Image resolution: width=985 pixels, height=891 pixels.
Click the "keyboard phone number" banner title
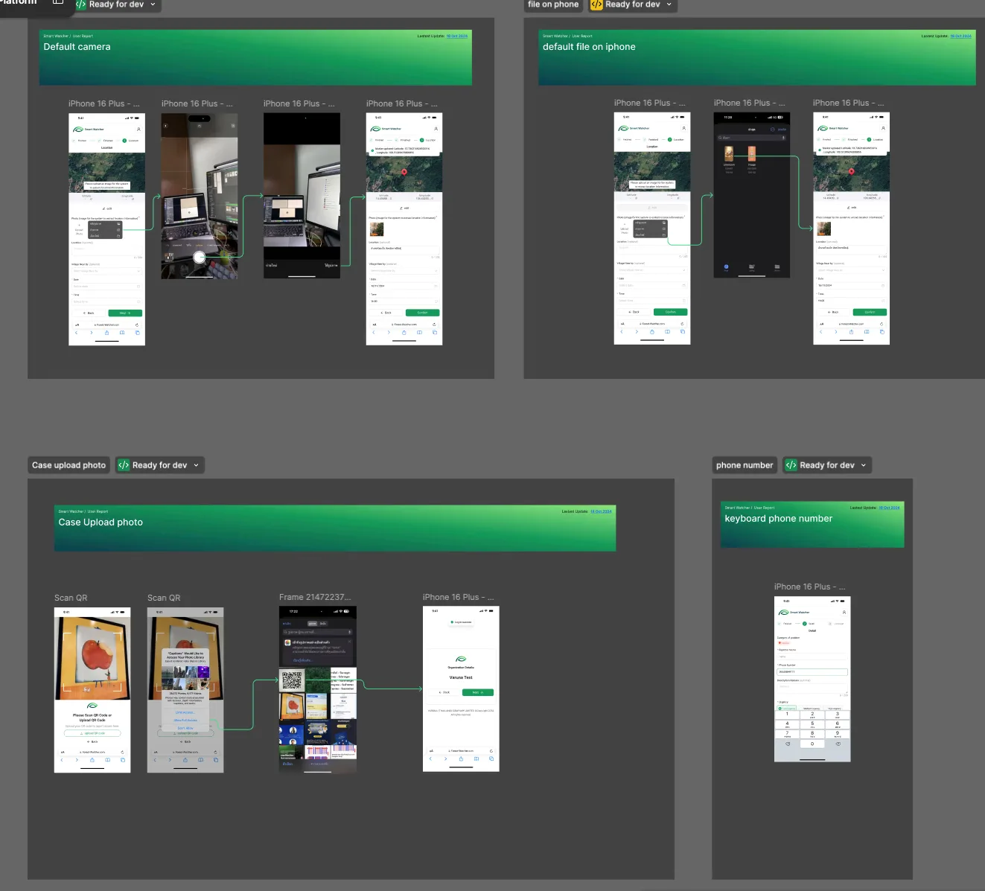(778, 519)
